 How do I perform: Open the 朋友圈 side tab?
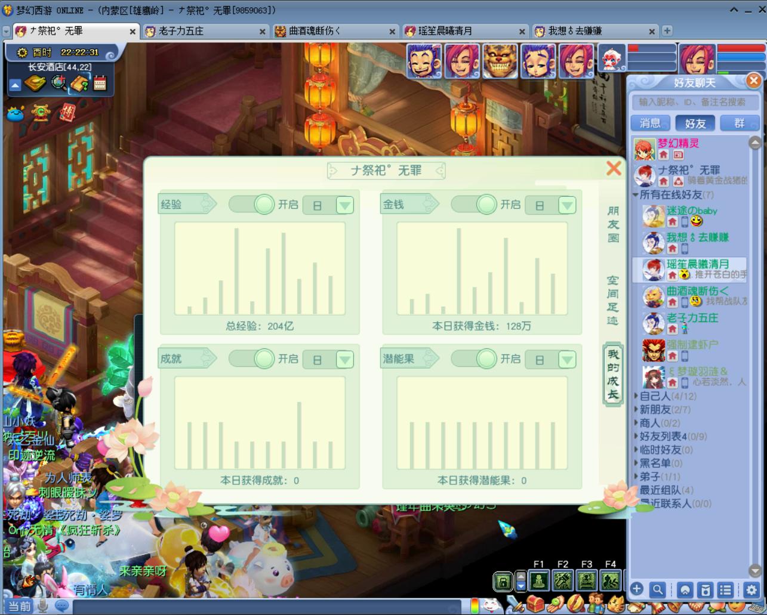click(x=613, y=224)
